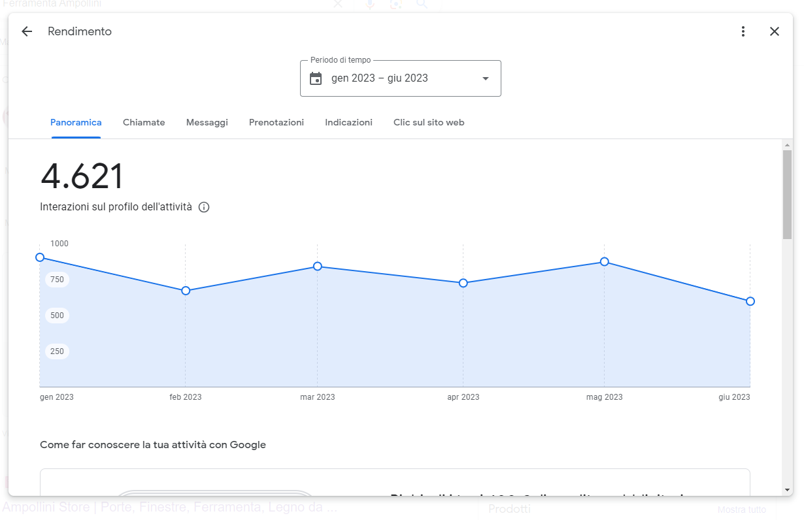Open Ampollini Store result in background page

(170, 507)
